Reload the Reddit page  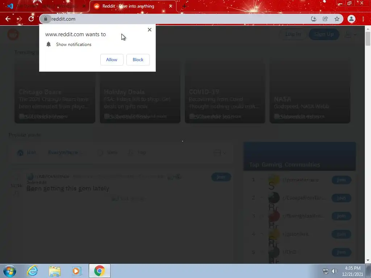tap(31, 19)
